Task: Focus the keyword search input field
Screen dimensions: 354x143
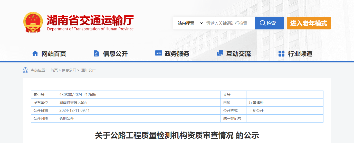Action: (x=228, y=23)
